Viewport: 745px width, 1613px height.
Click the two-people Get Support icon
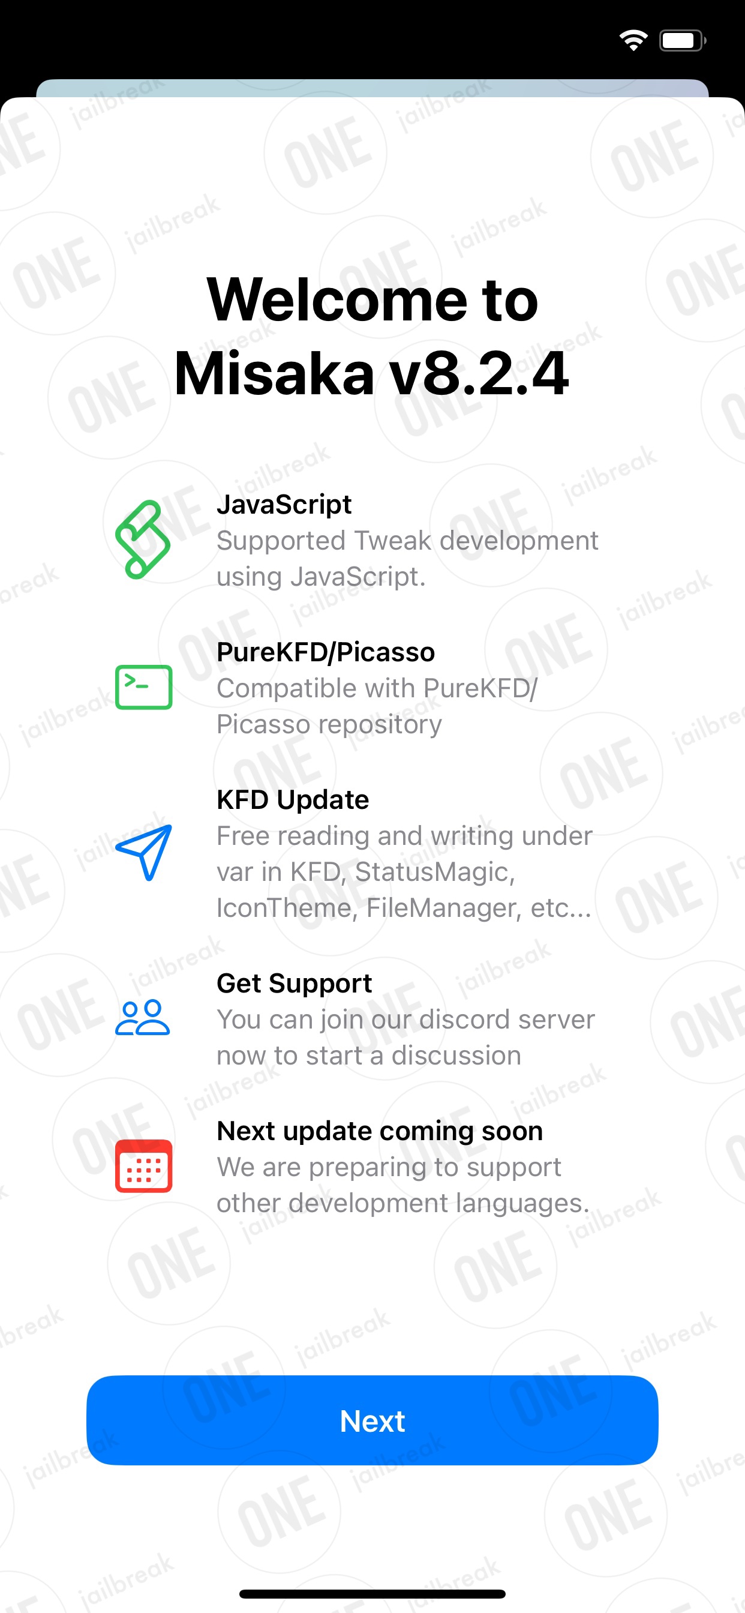(x=143, y=1018)
